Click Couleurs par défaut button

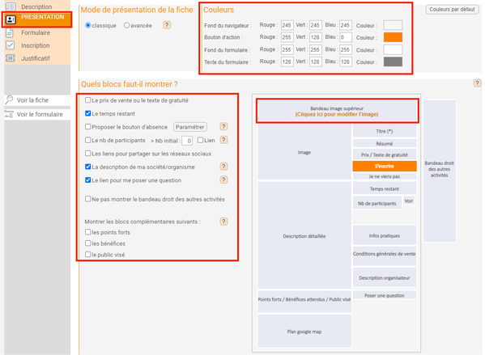pos(452,10)
